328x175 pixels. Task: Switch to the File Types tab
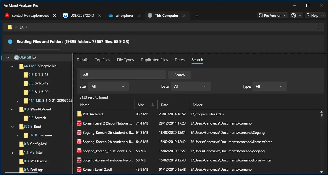125,60
